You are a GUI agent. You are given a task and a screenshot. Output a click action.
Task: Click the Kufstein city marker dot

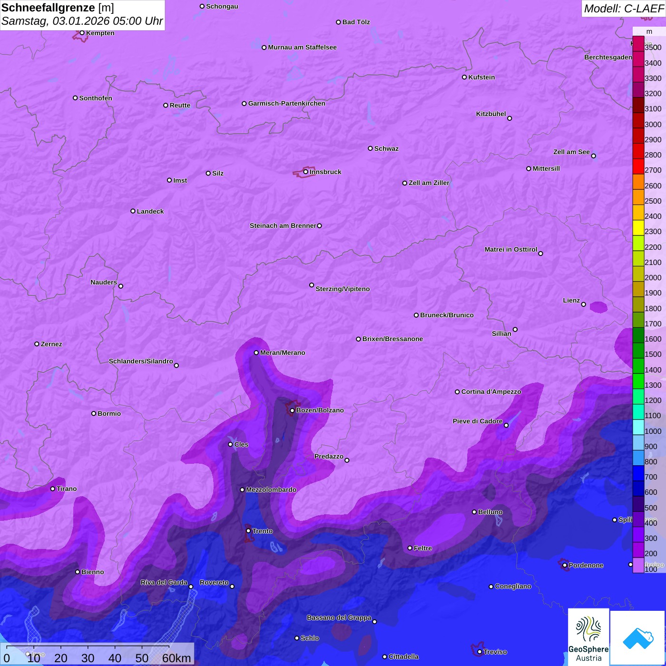pyautogui.click(x=464, y=77)
